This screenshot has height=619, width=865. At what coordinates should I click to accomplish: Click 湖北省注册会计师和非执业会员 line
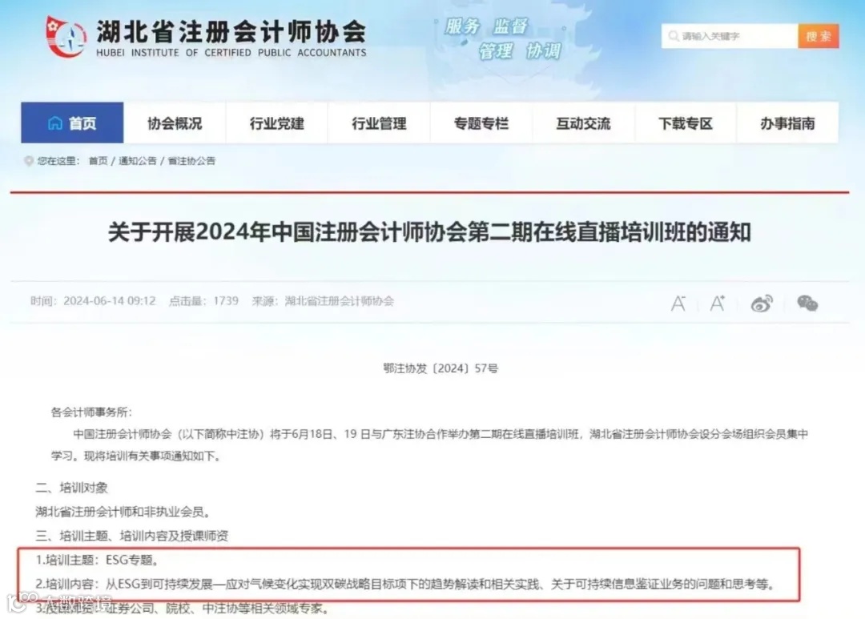123,512
